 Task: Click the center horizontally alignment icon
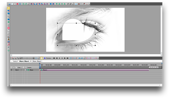[x=45, y=4]
